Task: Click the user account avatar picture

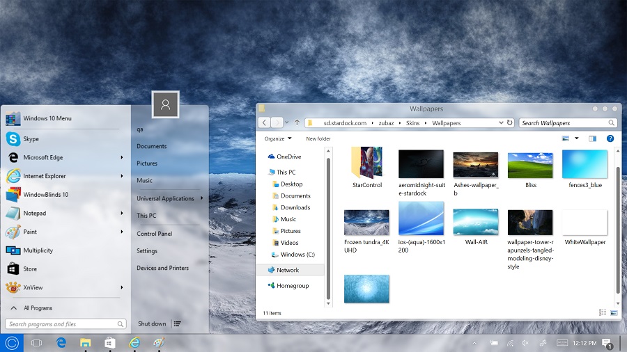Action: pyautogui.click(x=165, y=104)
